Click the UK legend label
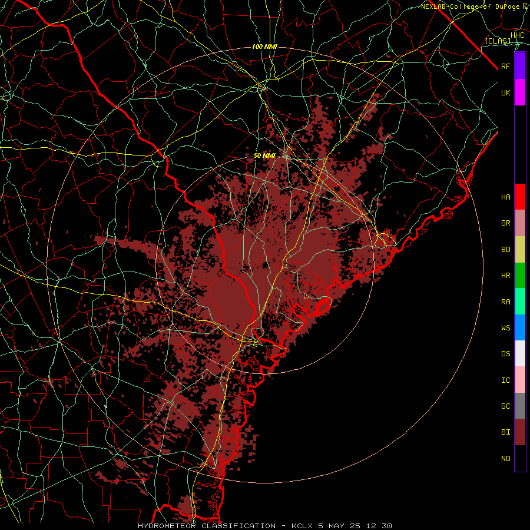 point(506,92)
